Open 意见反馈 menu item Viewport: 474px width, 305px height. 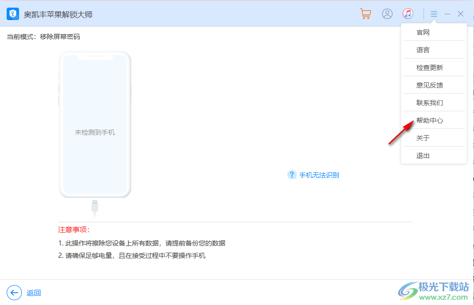(434, 85)
